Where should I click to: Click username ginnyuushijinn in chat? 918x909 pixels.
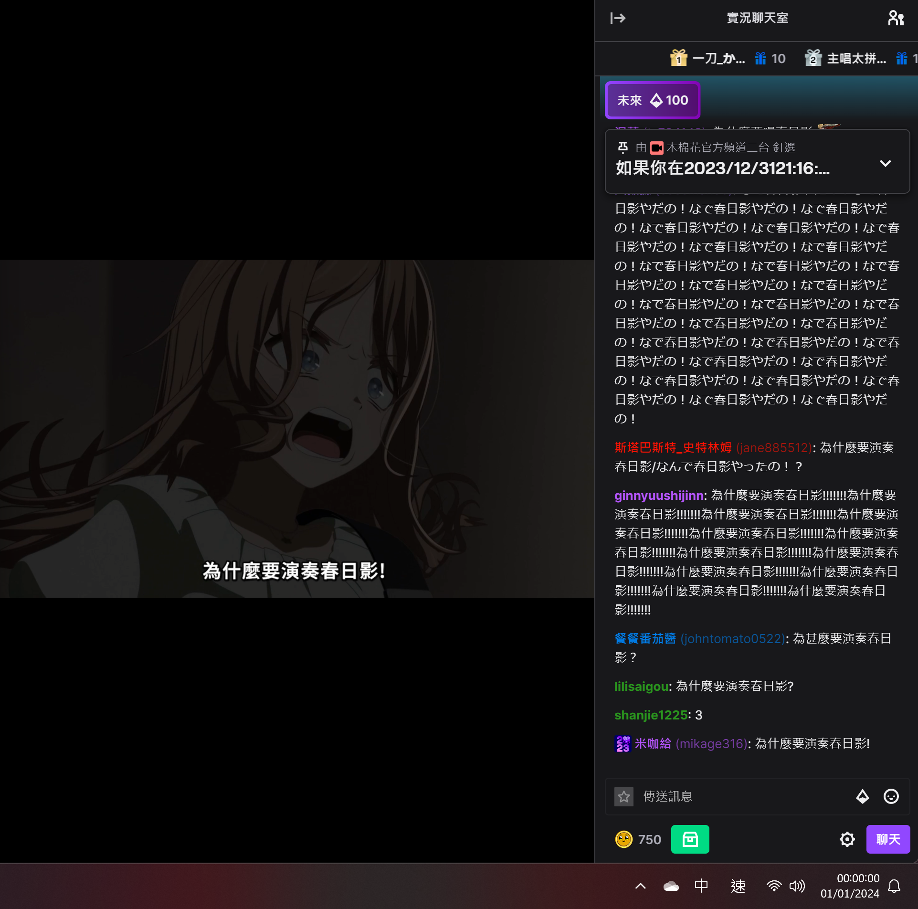tap(659, 496)
